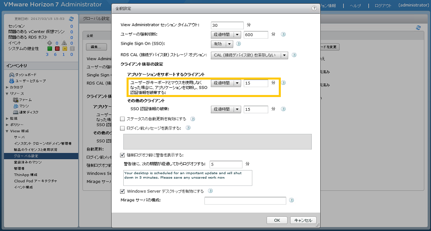
Task: Click the ユーザーとグループ icon in inventory
Action: point(11,81)
